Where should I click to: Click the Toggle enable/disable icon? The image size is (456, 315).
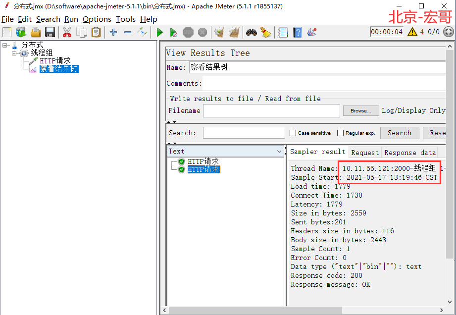point(142,32)
